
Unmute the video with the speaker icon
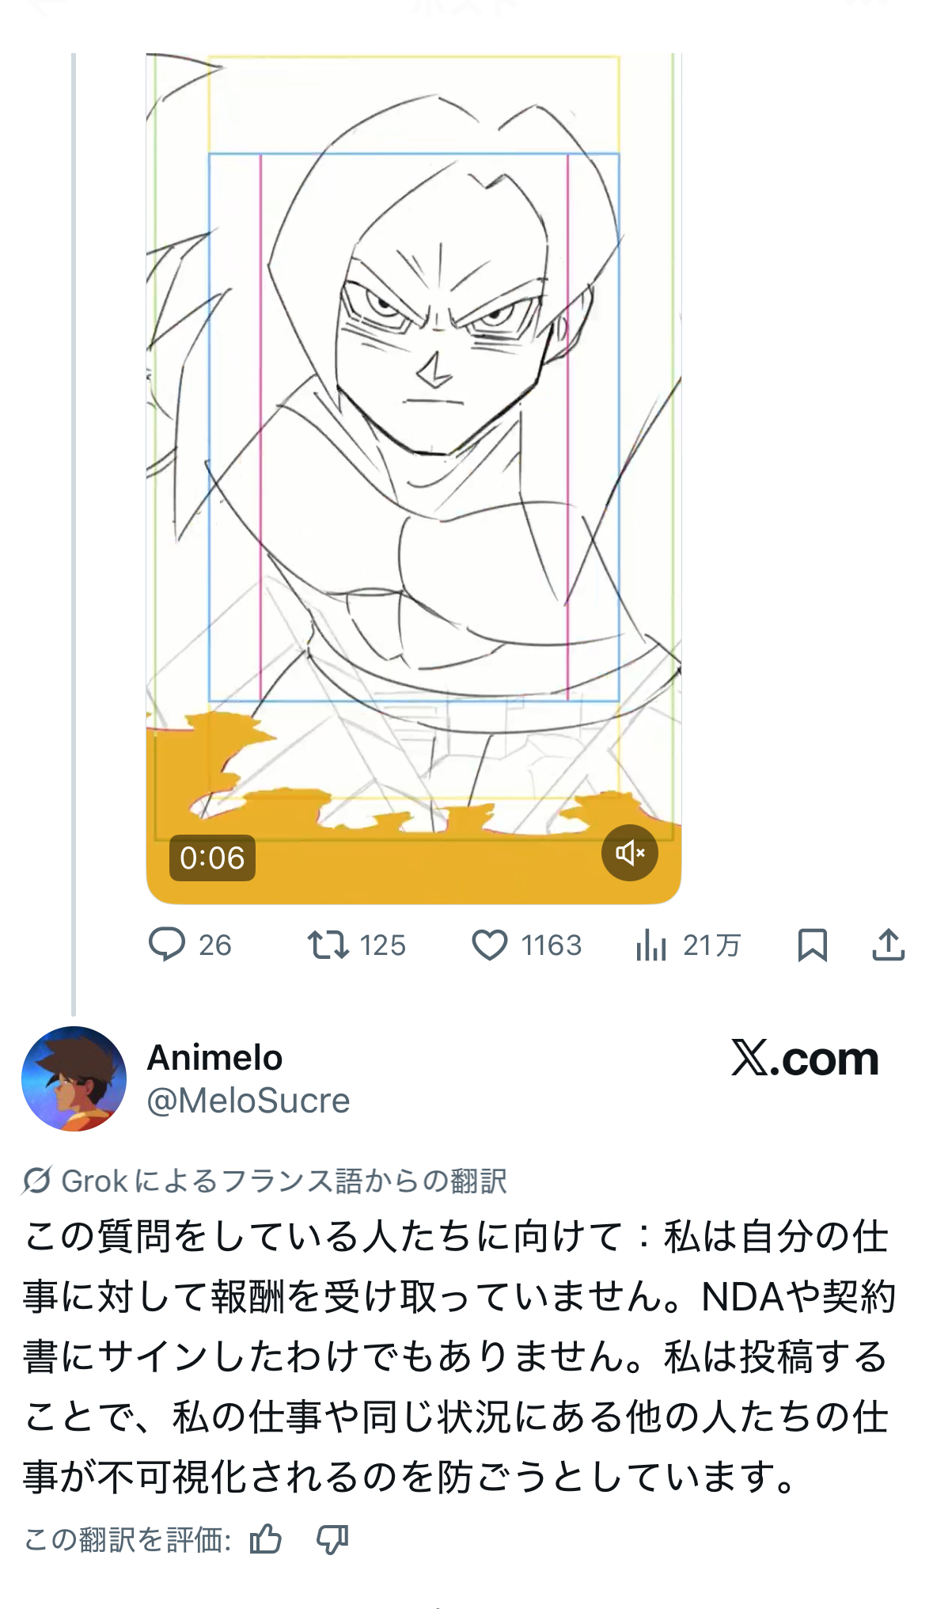pyautogui.click(x=630, y=853)
